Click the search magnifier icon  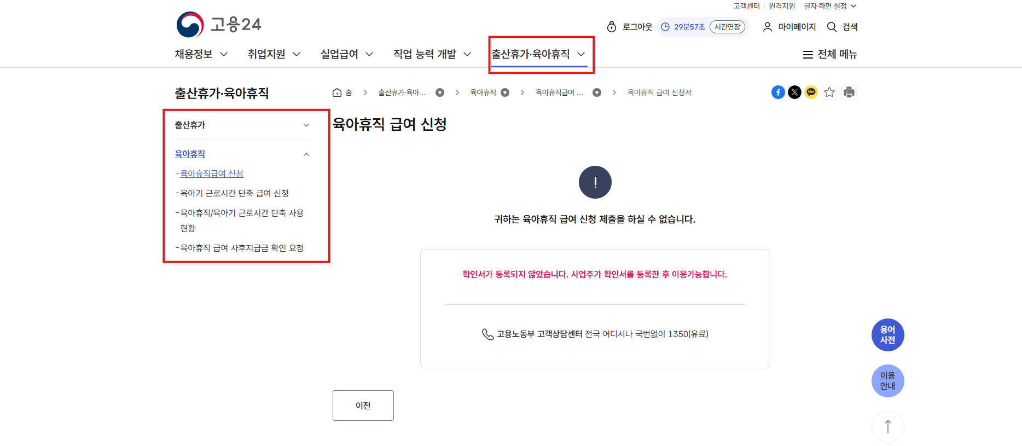tap(832, 27)
